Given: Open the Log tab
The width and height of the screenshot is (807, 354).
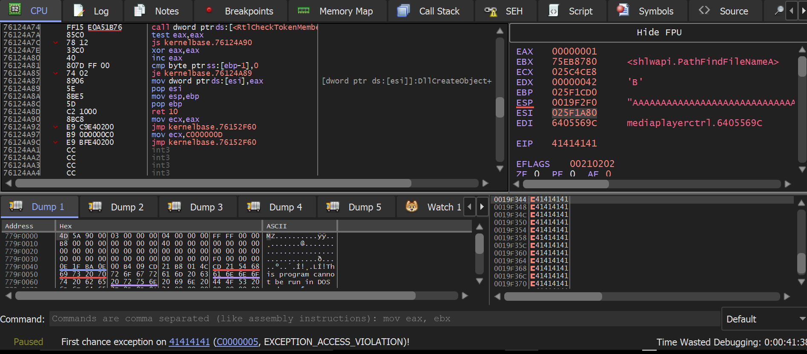Looking at the screenshot, I should pyautogui.click(x=92, y=11).
